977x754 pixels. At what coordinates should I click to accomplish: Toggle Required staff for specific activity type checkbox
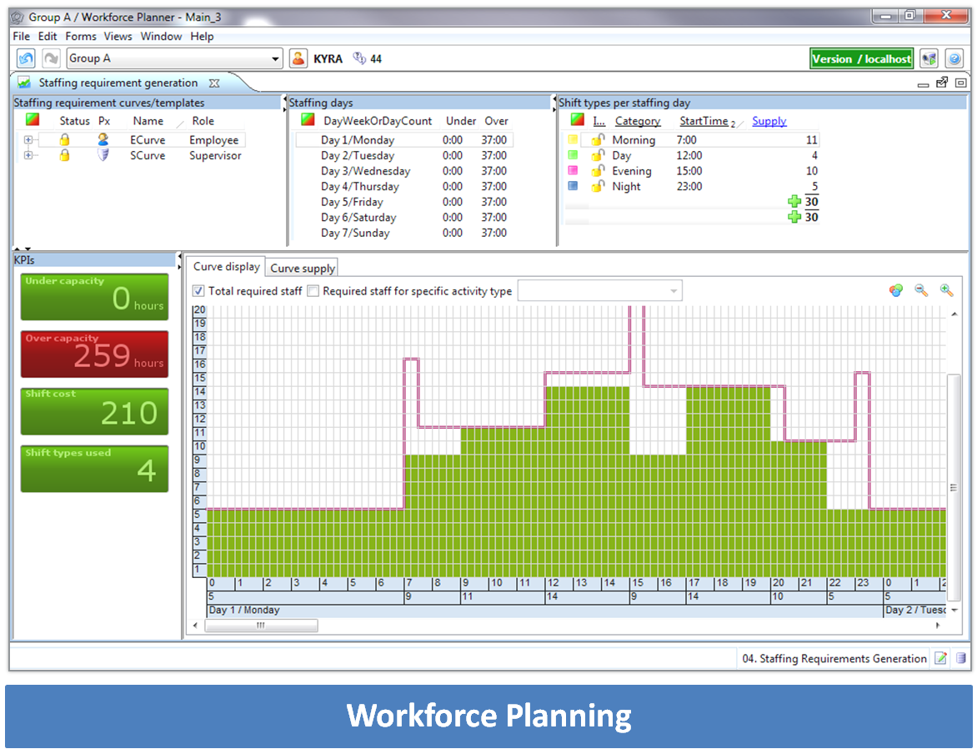pyautogui.click(x=313, y=290)
